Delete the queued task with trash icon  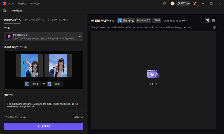pos(214,21)
